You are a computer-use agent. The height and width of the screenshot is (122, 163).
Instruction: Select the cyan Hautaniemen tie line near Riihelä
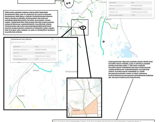[x=43, y=68]
